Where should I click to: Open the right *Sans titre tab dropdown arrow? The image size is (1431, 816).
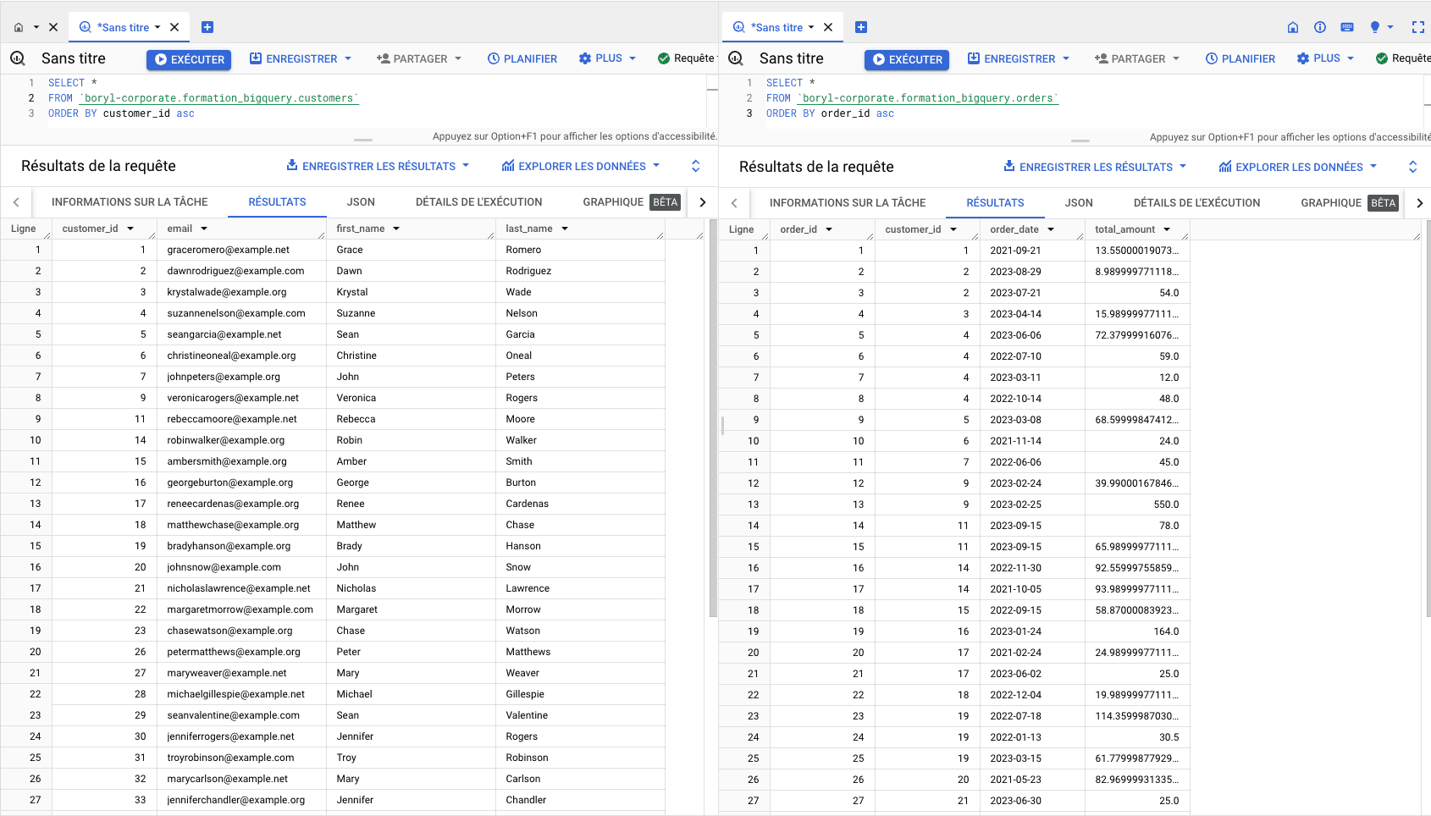tap(811, 27)
